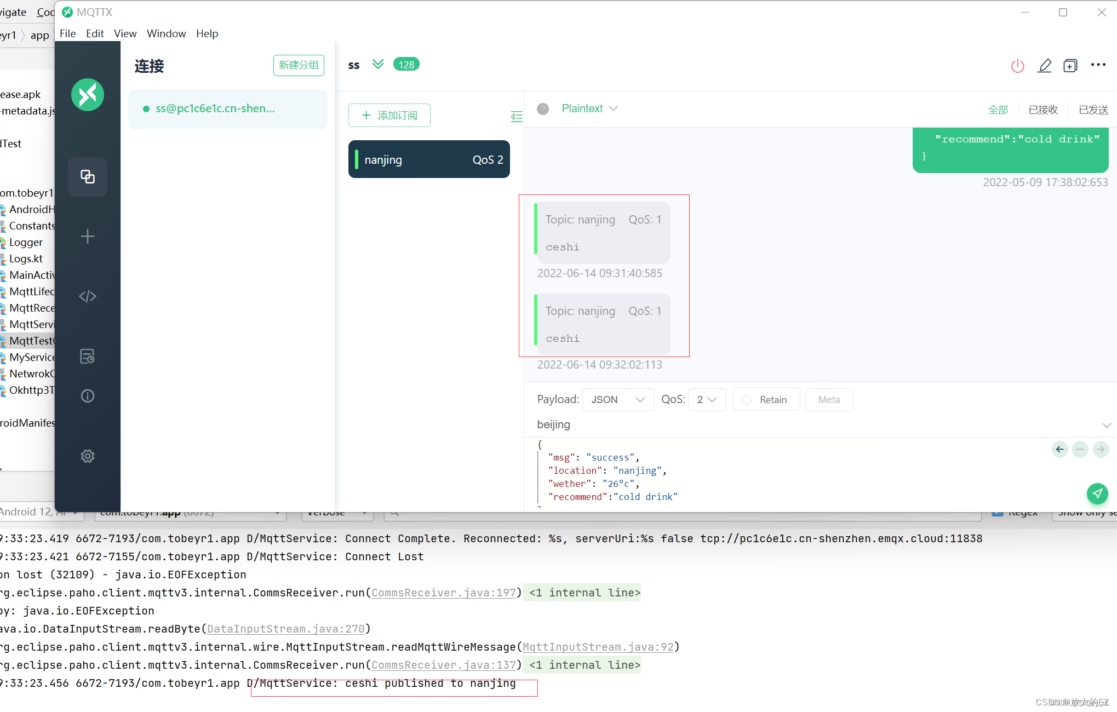1117x712 pixels.
Task: Open the Log viewer in the sidebar
Action: 88,357
